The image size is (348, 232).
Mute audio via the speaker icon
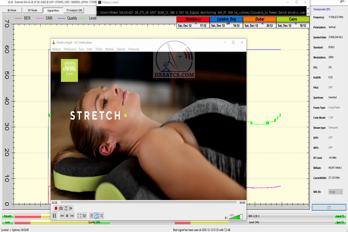click(x=226, y=217)
